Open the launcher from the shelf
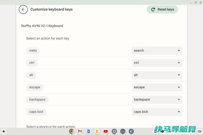The image size is (203, 135). [x=4, y=131]
